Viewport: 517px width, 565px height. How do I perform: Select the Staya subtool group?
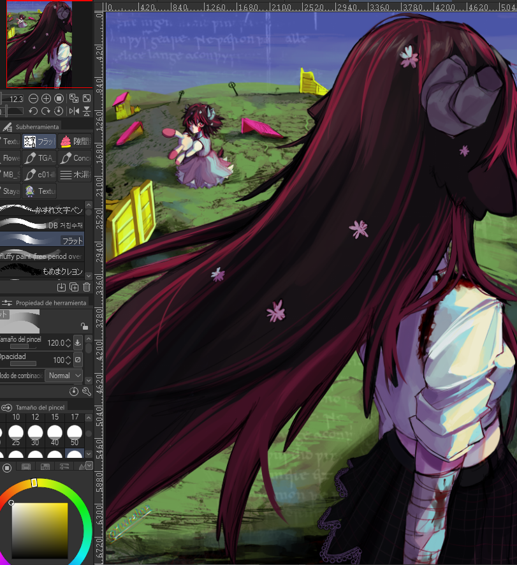[10, 191]
